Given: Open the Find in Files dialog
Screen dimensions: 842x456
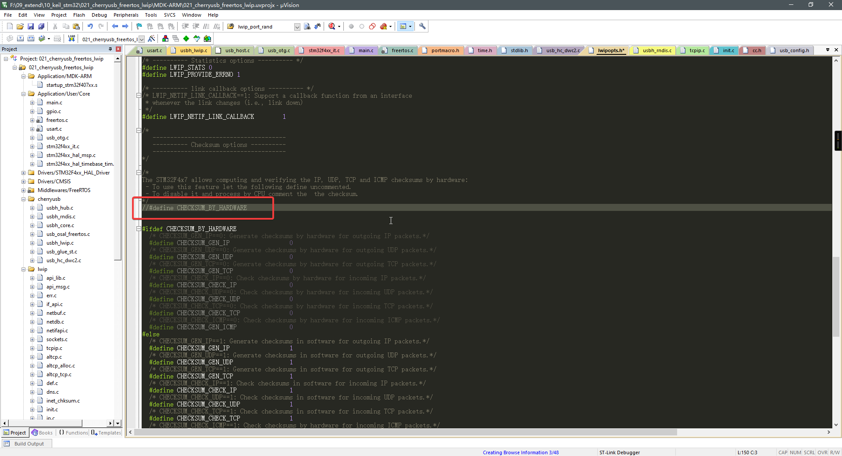Looking at the screenshot, I should click(230, 26).
